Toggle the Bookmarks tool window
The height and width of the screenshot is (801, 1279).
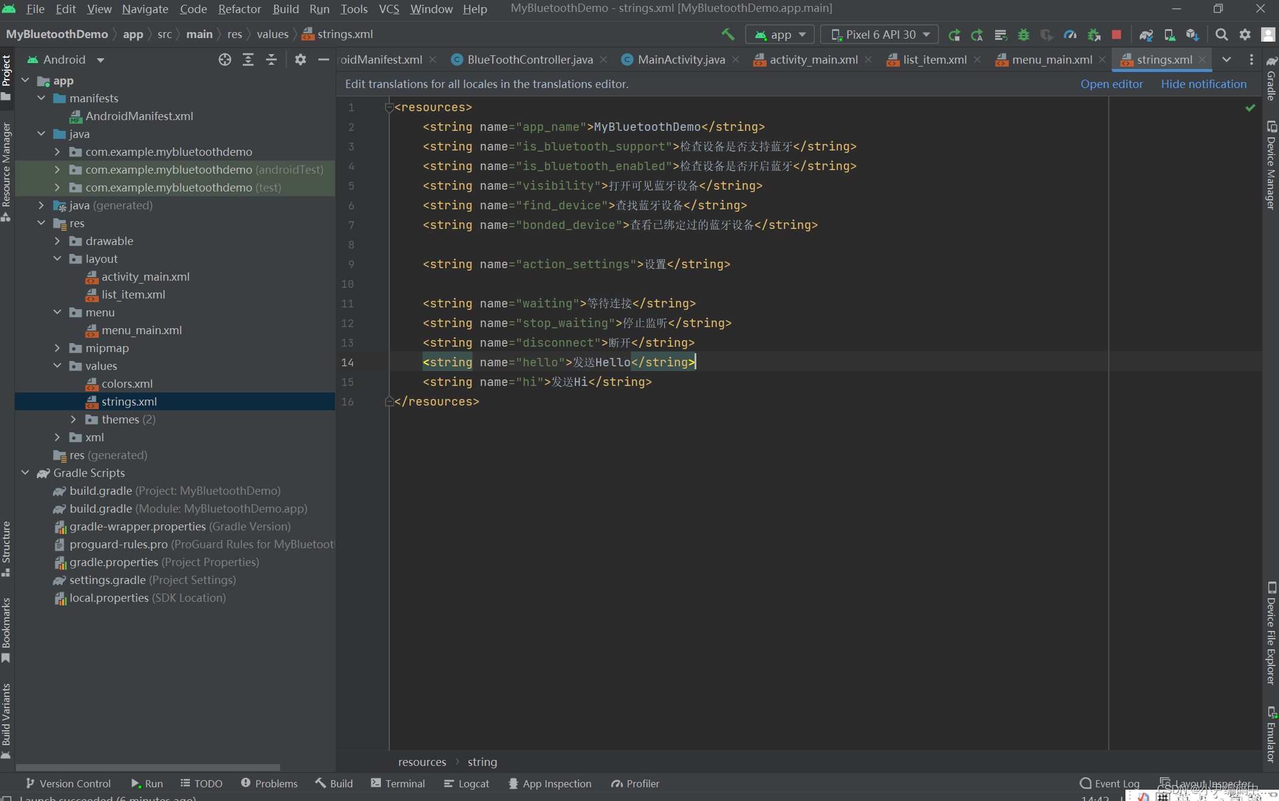[x=7, y=630]
